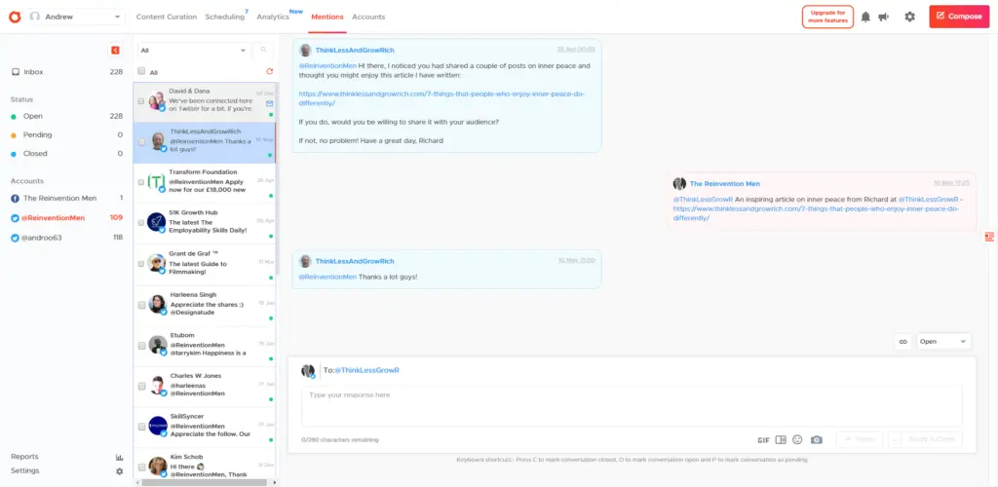Tick the checkbox for Transform Foundation message
Screen dimensions: 998x487
(141, 184)
